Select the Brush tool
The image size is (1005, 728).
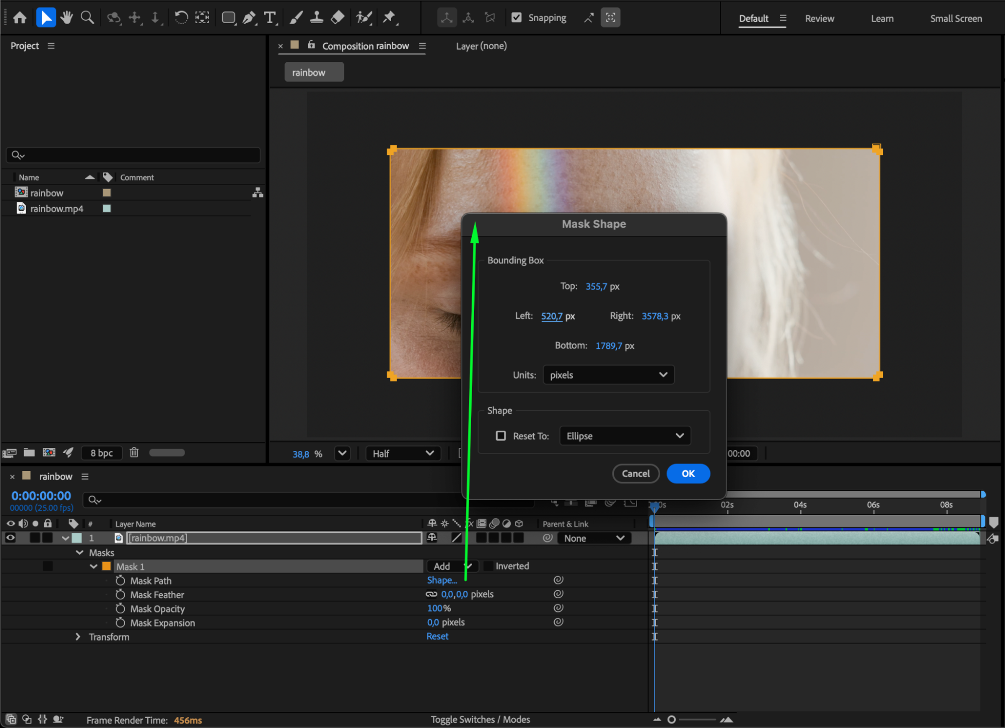pos(296,18)
